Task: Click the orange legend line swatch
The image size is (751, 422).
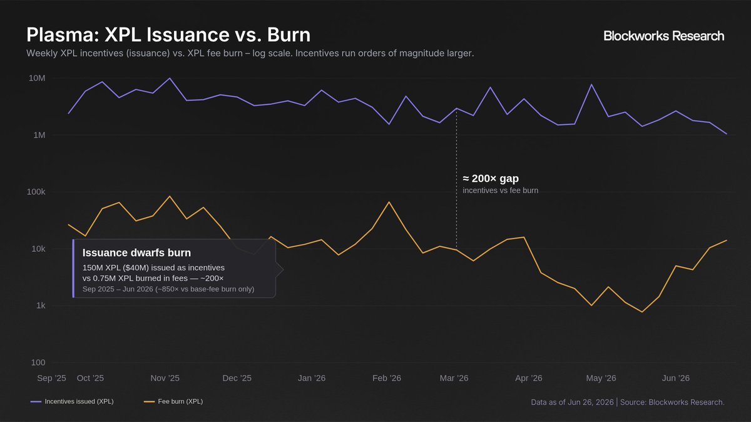Action: tap(150, 401)
